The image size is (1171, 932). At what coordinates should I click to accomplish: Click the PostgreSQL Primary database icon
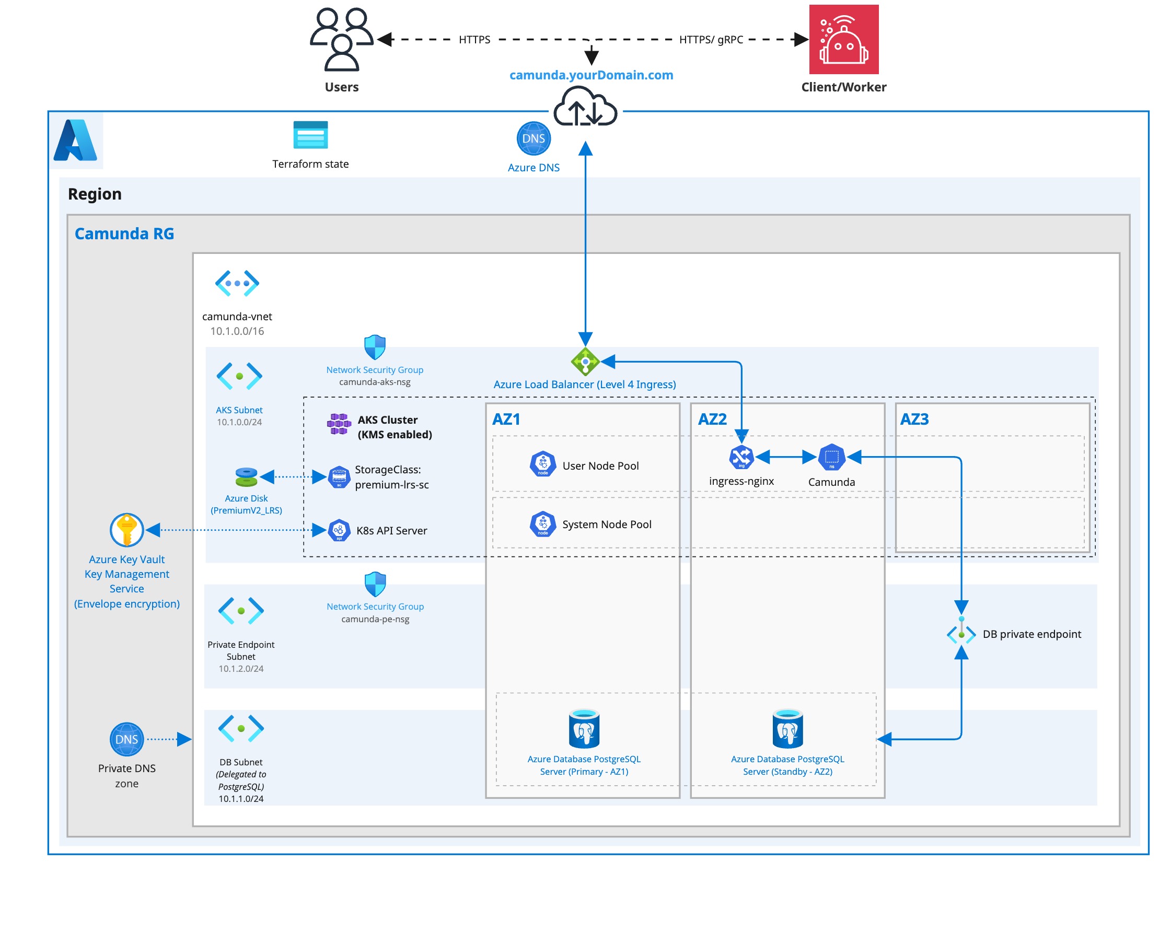click(x=584, y=729)
